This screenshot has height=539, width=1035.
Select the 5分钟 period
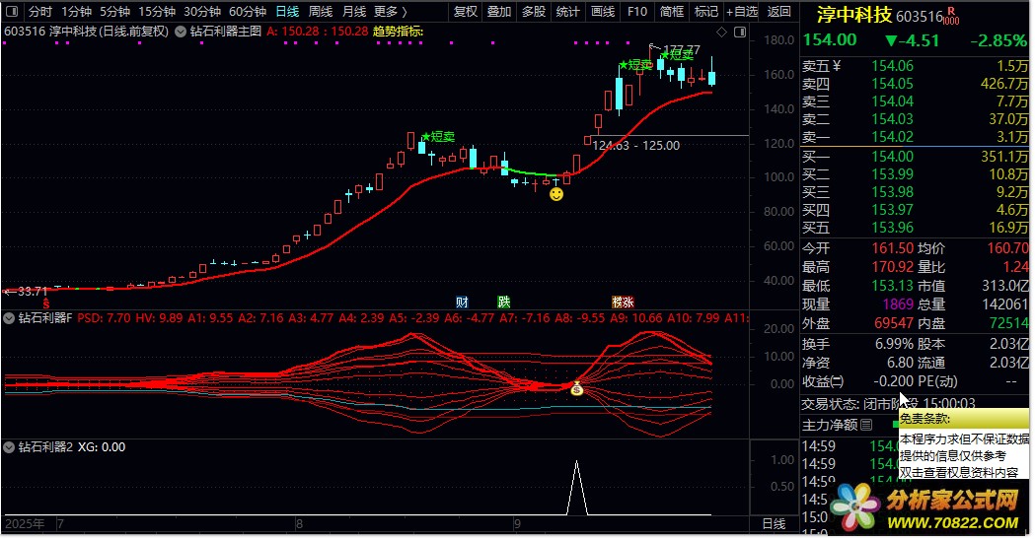[x=114, y=11]
